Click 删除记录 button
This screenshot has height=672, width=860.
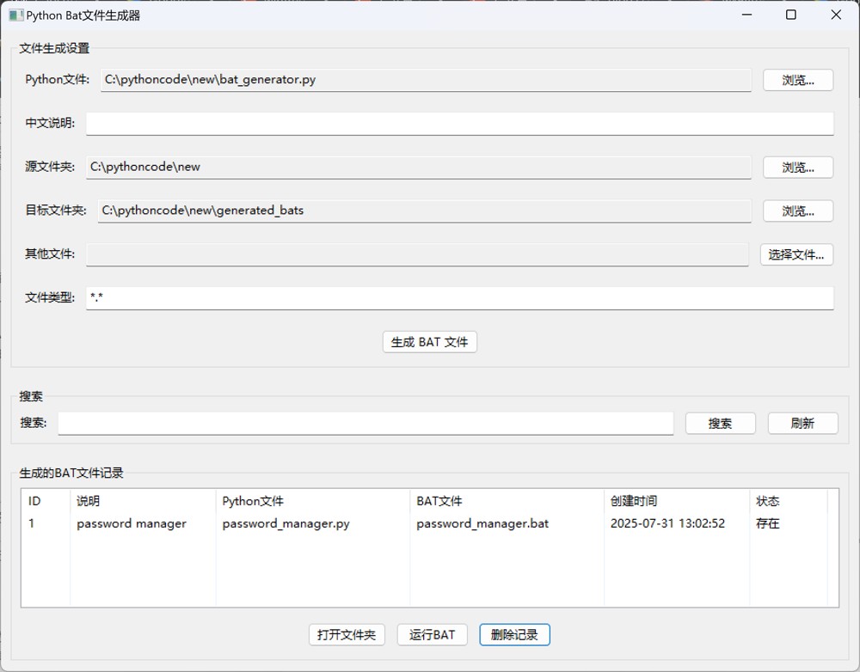tap(514, 635)
